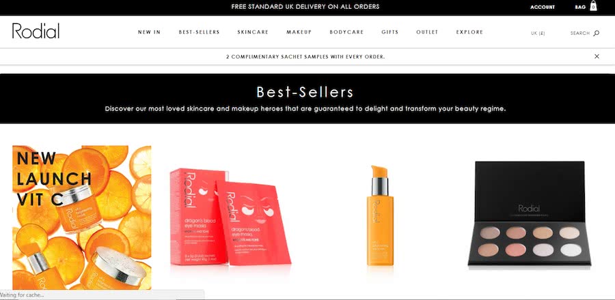
Task: Click the Bag text link
Action: tap(580, 7)
